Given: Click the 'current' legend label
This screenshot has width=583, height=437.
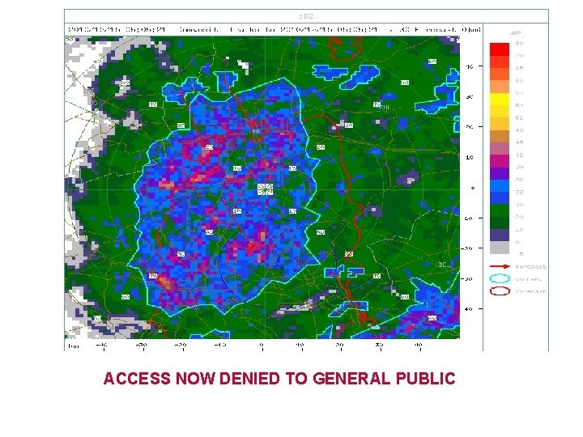Looking at the screenshot, I should tap(528, 279).
